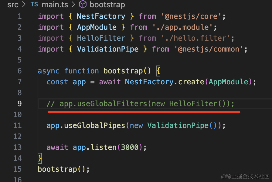Open the bootstrap symbol breadcrumb
Viewport: 272px width, 182px height.
[107, 5]
